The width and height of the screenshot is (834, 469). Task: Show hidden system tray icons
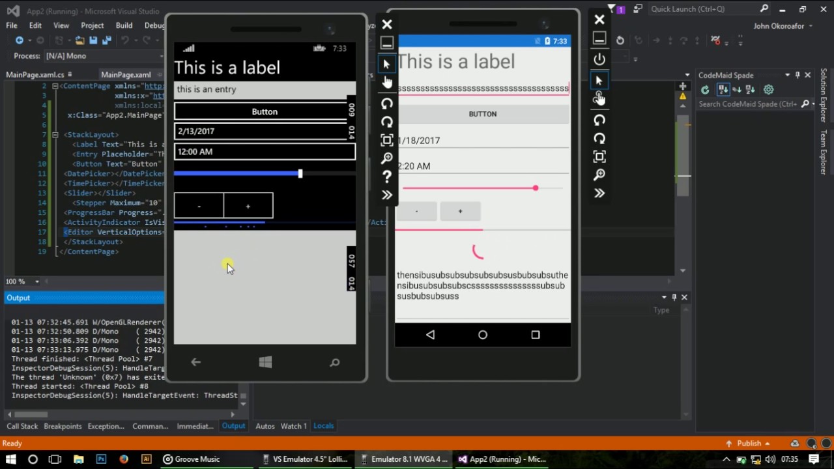pos(726,459)
